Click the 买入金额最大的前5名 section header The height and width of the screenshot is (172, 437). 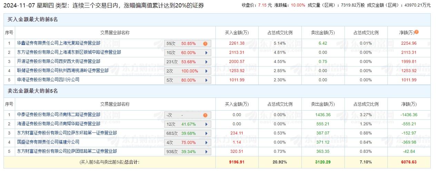(x=32, y=20)
